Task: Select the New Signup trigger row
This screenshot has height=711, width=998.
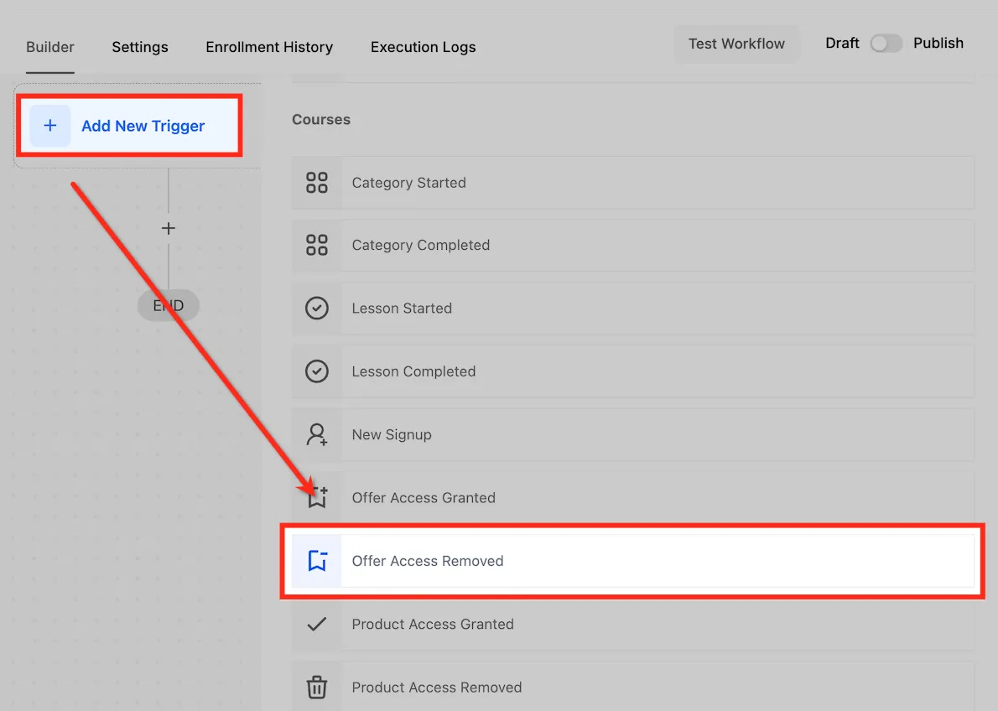Action: [x=632, y=434]
